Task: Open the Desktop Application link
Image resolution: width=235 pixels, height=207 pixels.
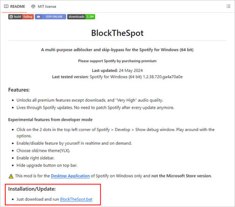Action: [70, 176]
